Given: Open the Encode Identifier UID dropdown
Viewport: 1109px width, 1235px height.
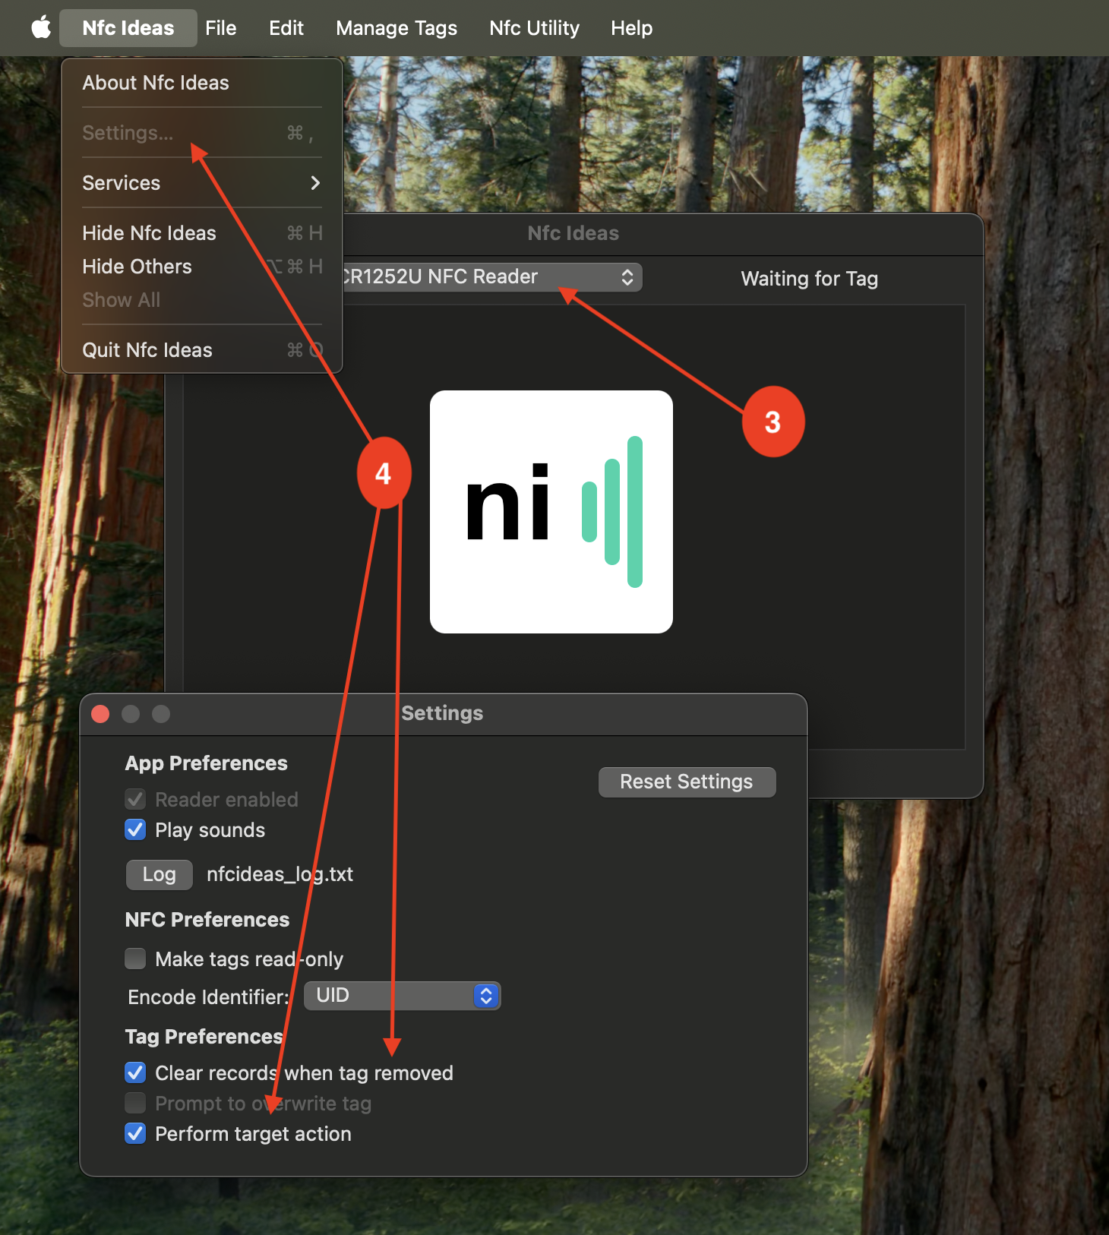Looking at the screenshot, I should tap(401, 996).
